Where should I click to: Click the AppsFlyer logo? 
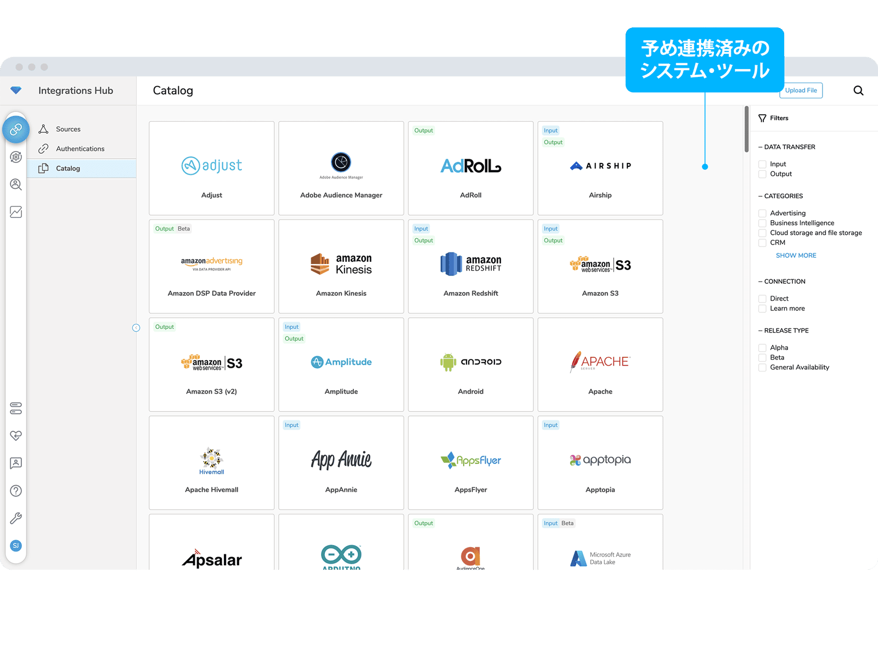tap(471, 460)
